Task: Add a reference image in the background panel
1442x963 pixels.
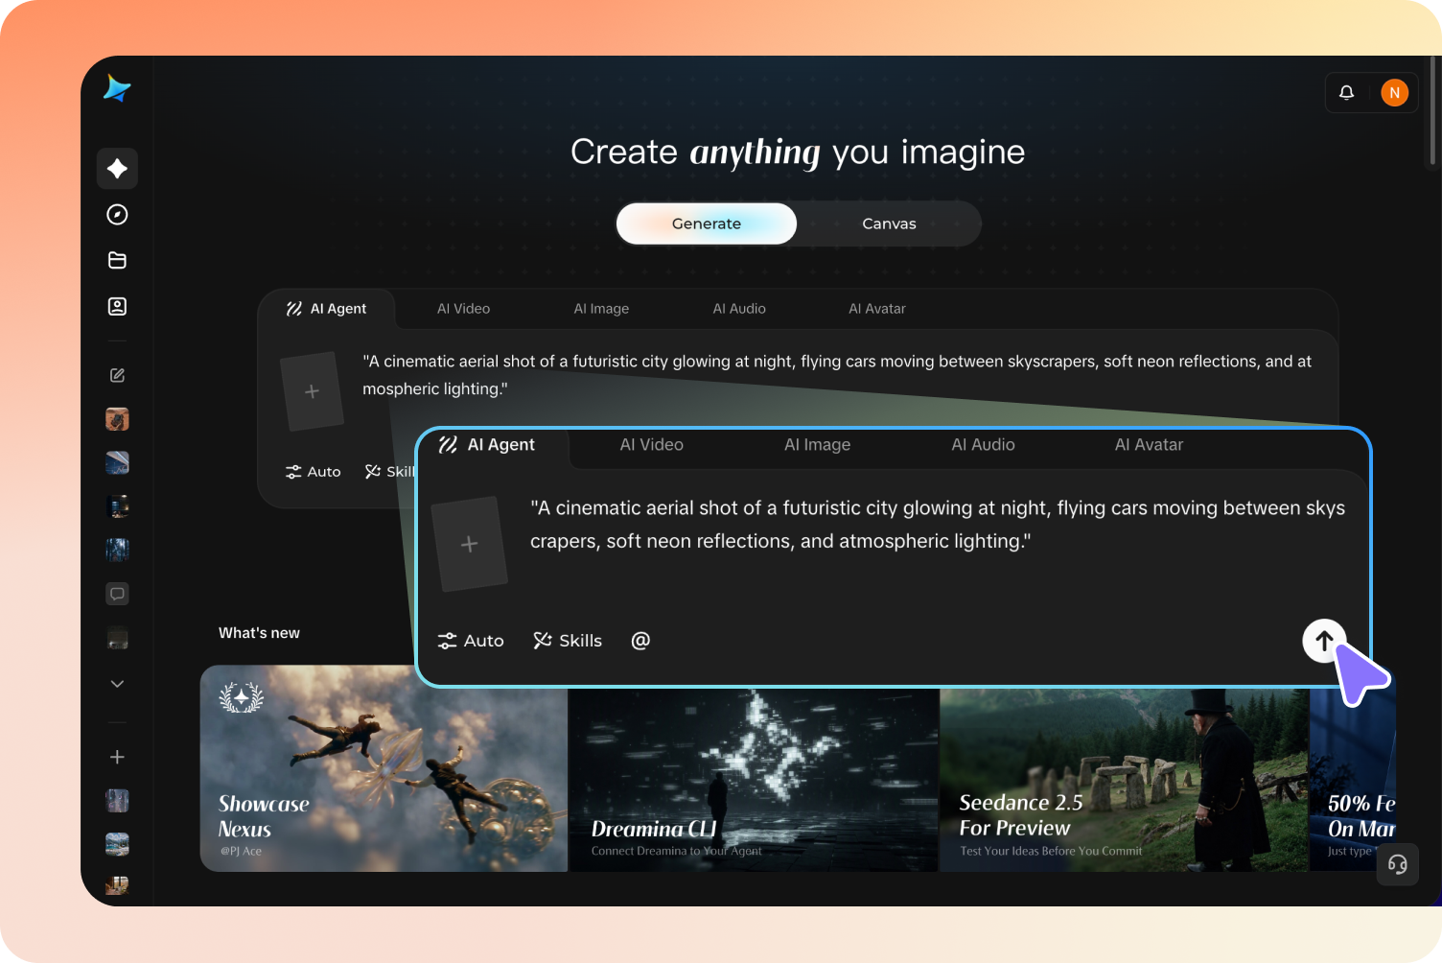Action: pyautogui.click(x=312, y=391)
